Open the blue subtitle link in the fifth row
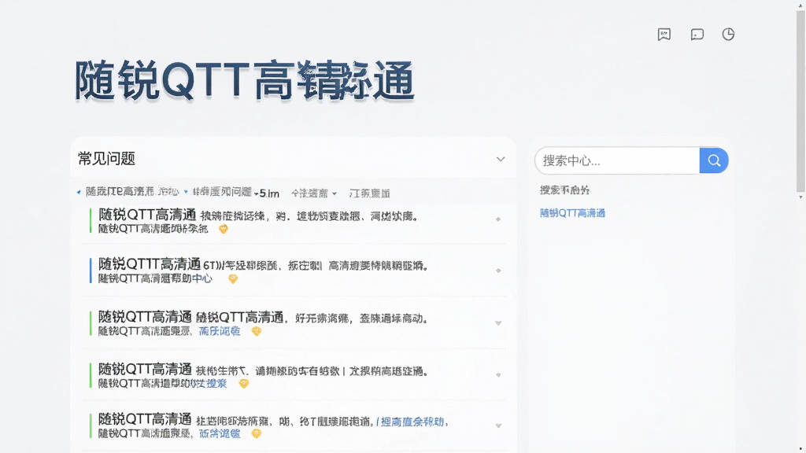 click(x=220, y=433)
